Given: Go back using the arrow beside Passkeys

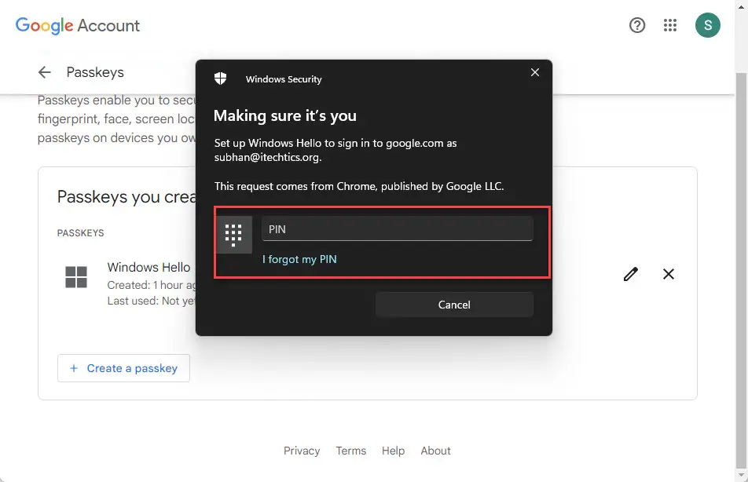Looking at the screenshot, I should pos(44,72).
